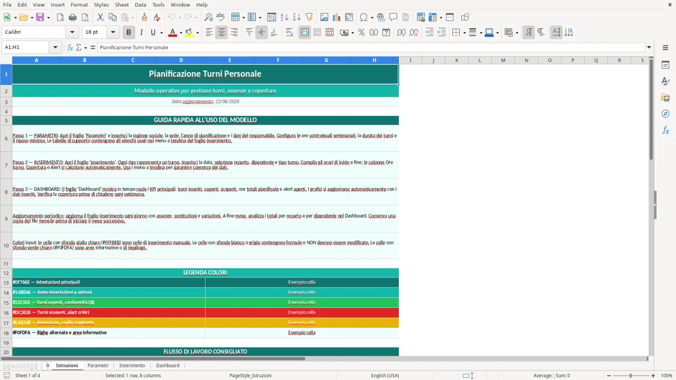The height and width of the screenshot is (380, 676).
Task: Click the Export as PDF icon
Action: tap(60, 17)
